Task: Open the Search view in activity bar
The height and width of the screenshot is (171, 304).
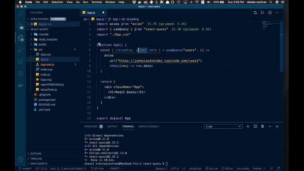Action: click(20, 14)
